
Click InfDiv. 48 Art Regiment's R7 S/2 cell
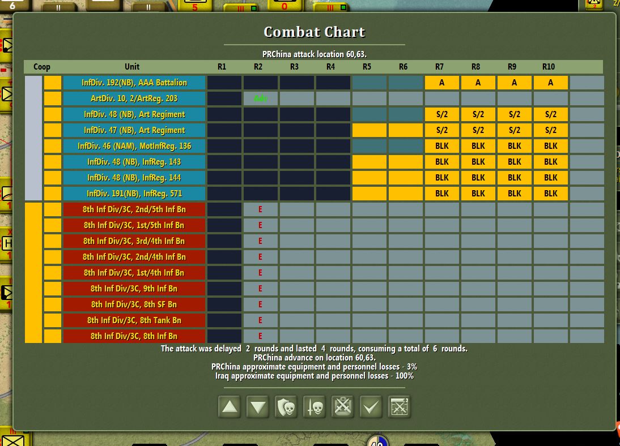tap(442, 114)
